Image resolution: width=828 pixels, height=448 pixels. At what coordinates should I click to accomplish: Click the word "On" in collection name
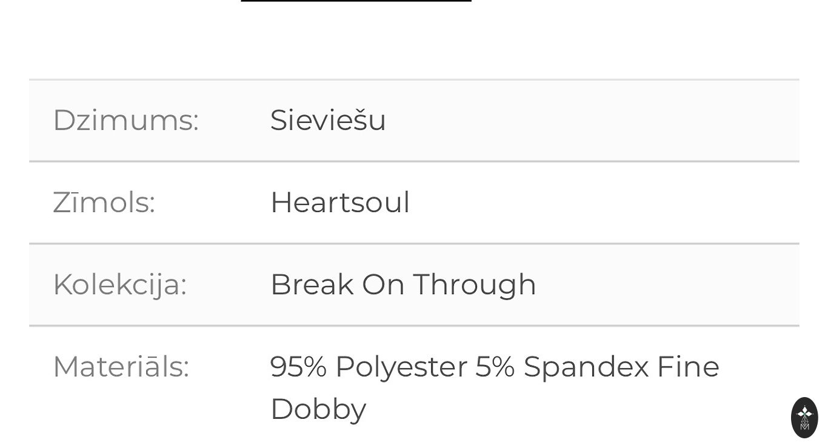(x=383, y=284)
